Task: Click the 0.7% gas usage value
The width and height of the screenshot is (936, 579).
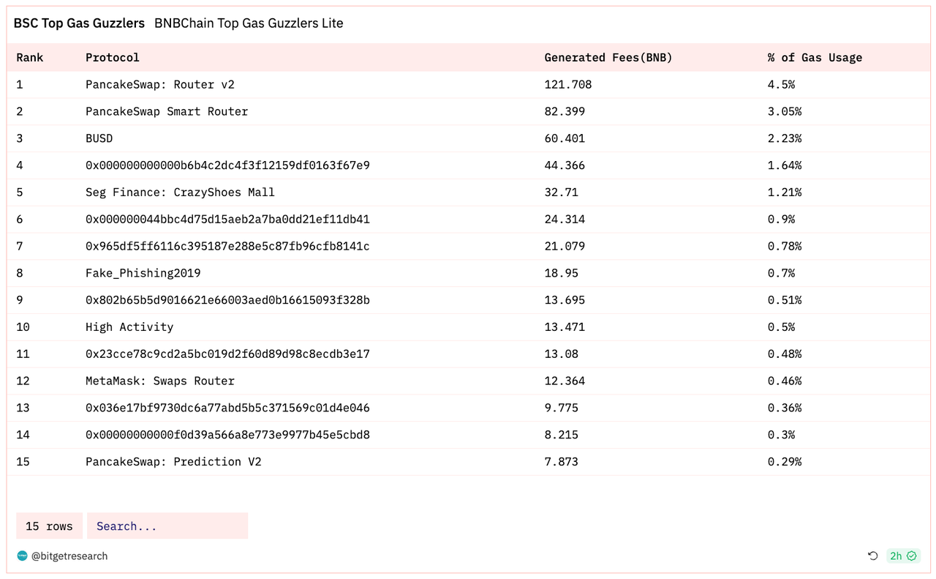Action: click(781, 273)
